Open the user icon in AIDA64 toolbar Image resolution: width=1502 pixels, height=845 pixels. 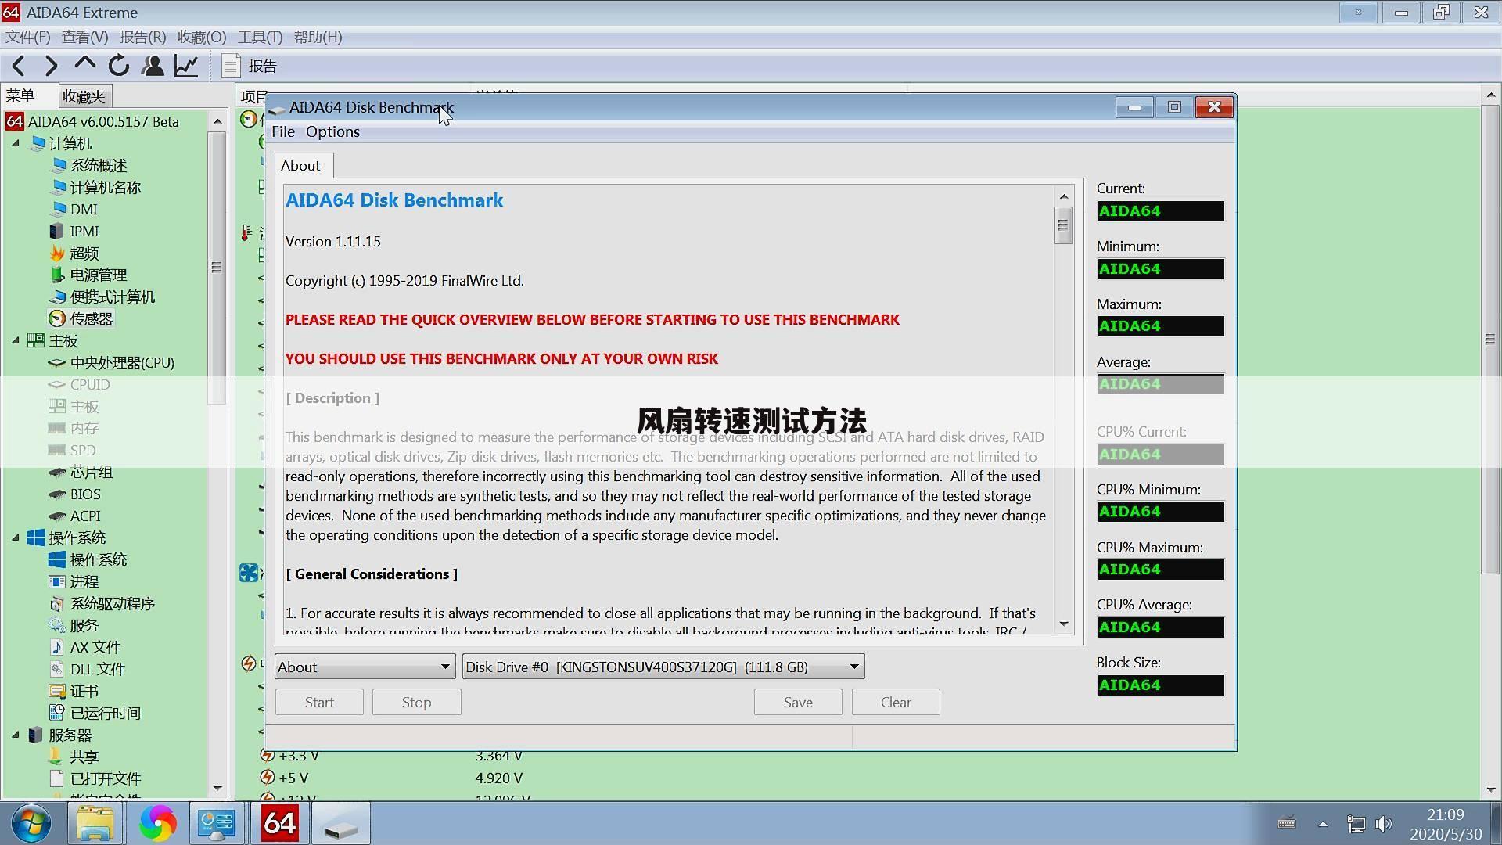(x=153, y=67)
